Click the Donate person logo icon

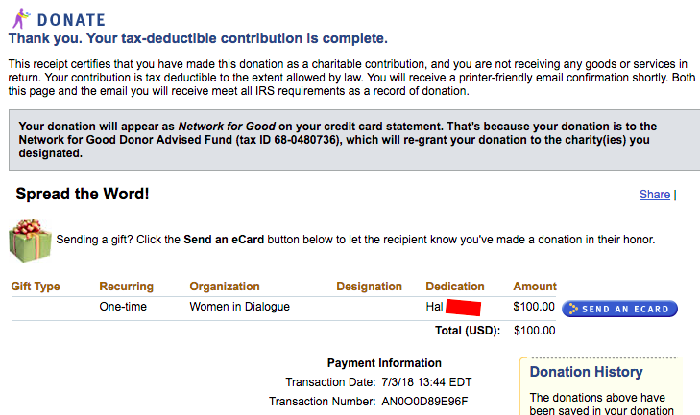point(19,17)
